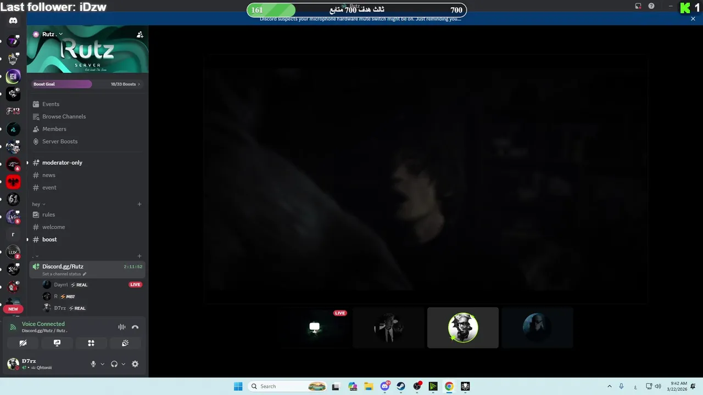Jump to NEW unread servers
Screen dimensions: 703x395
pos(13,309)
